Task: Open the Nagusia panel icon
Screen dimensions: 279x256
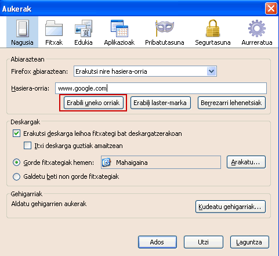Action: tap(22, 28)
